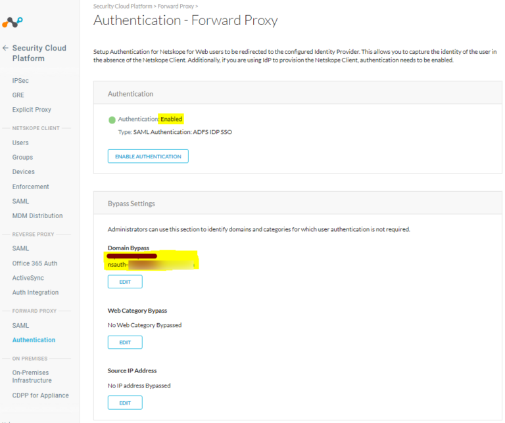This screenshot has height=423, width=505.
Task: Go to Explicit Proxy
Action: (x=32, y=110)
